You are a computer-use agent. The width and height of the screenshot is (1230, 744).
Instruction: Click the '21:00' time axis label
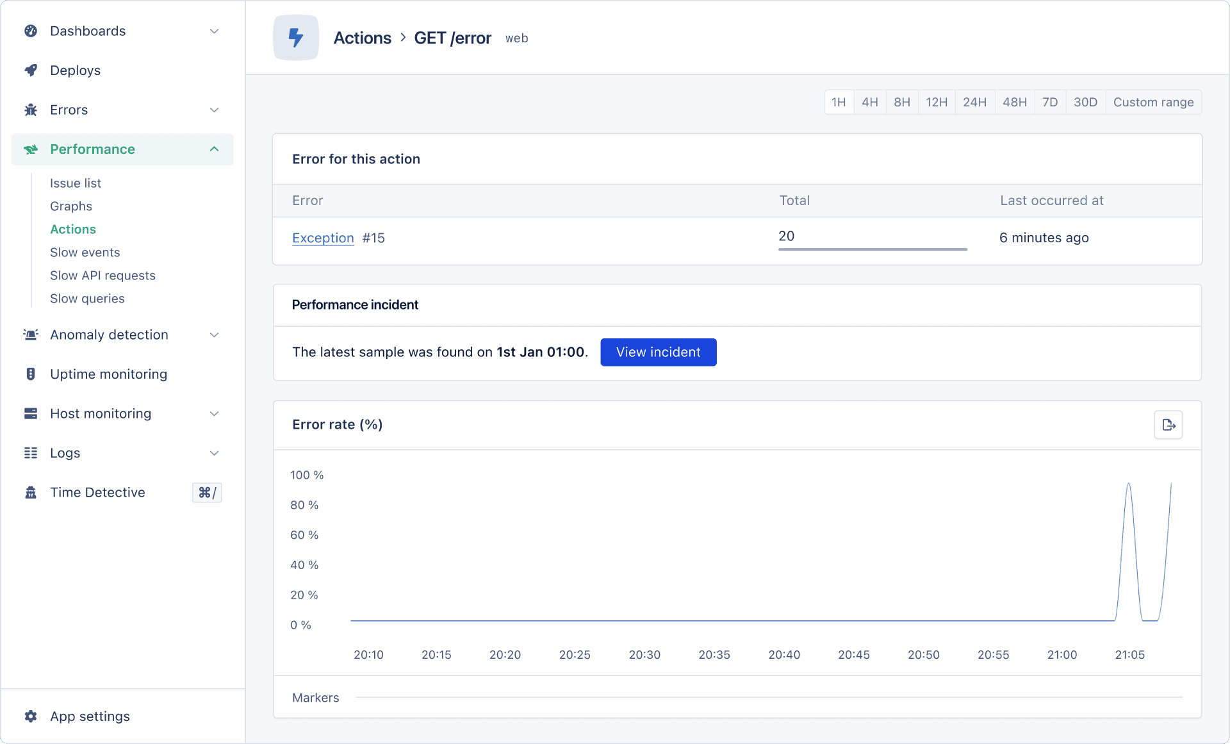coord(1062,655)
